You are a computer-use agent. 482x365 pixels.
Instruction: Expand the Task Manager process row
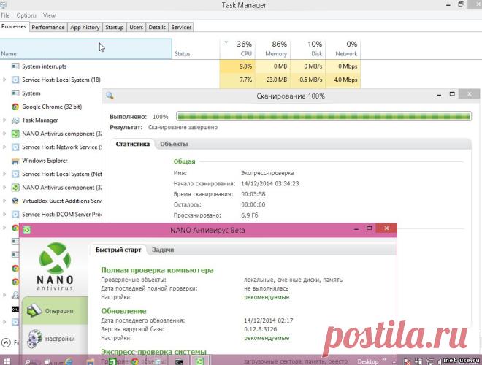(4, 120)
